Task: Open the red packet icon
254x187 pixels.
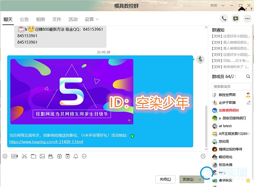Action: point(68,156)
